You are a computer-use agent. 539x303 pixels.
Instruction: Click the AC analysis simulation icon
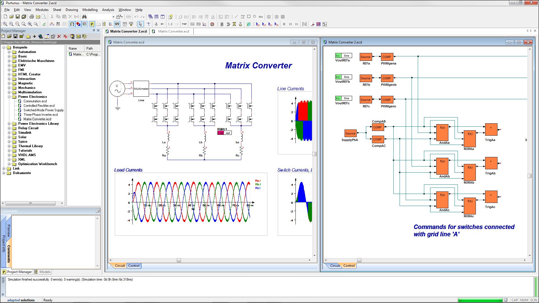[x=270, y=24]
